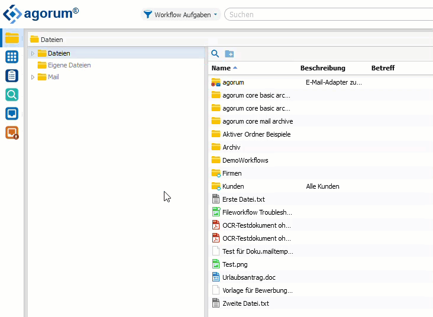Open the clipboard tasks sidebar icon
This screenshot has width=433, height=317.
coord(12,76)
